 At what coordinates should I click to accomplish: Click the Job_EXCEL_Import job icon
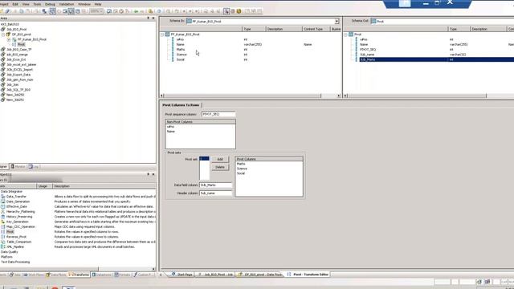point(3,70)
